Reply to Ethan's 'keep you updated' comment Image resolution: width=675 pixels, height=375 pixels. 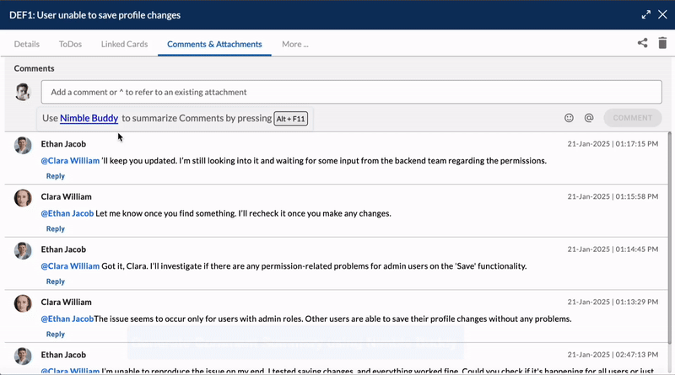(56, 176)
